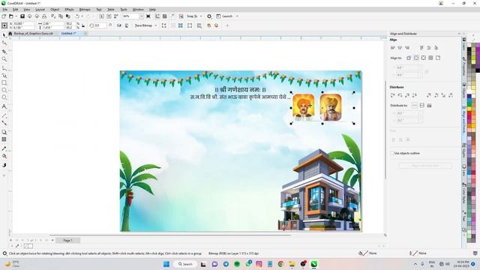
Task: Click the Copy icon in toolbar
Action: click(x=61, y=16)
